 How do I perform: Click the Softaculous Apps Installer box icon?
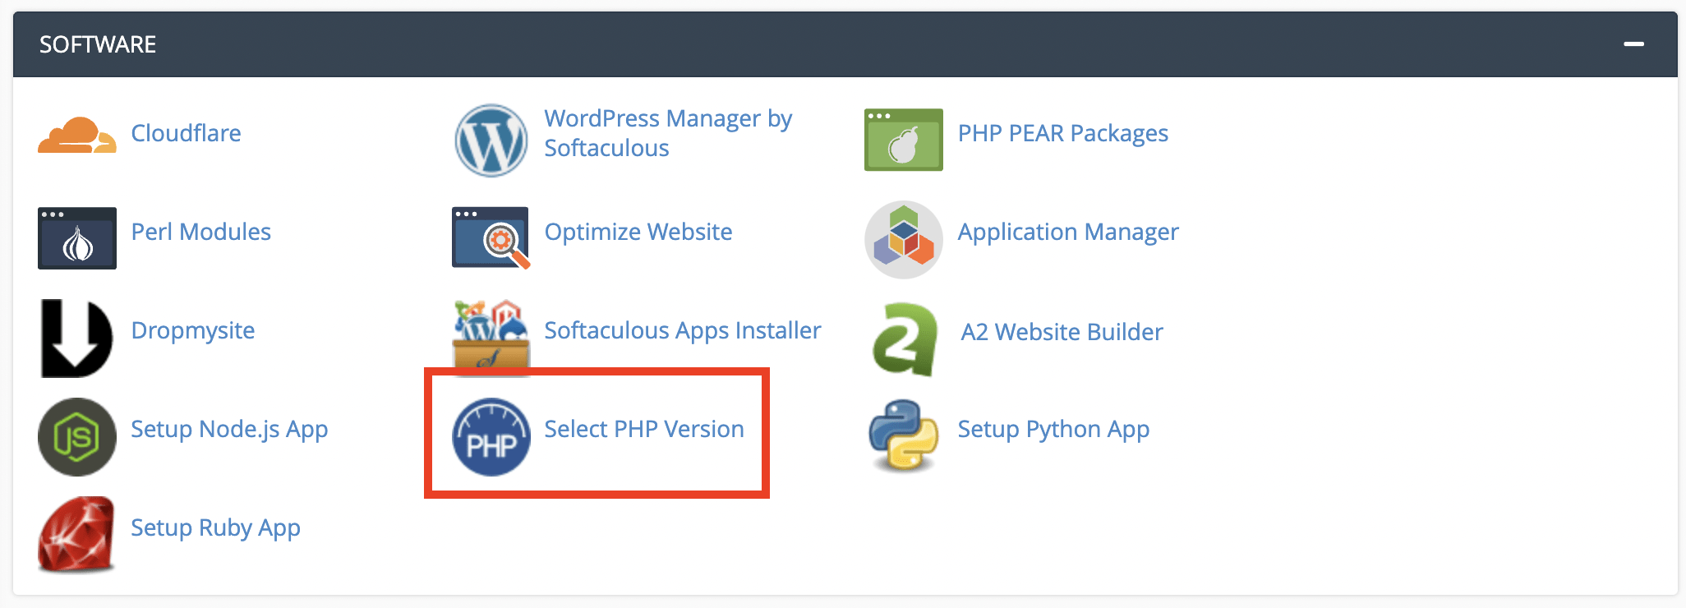pos(491,337)
